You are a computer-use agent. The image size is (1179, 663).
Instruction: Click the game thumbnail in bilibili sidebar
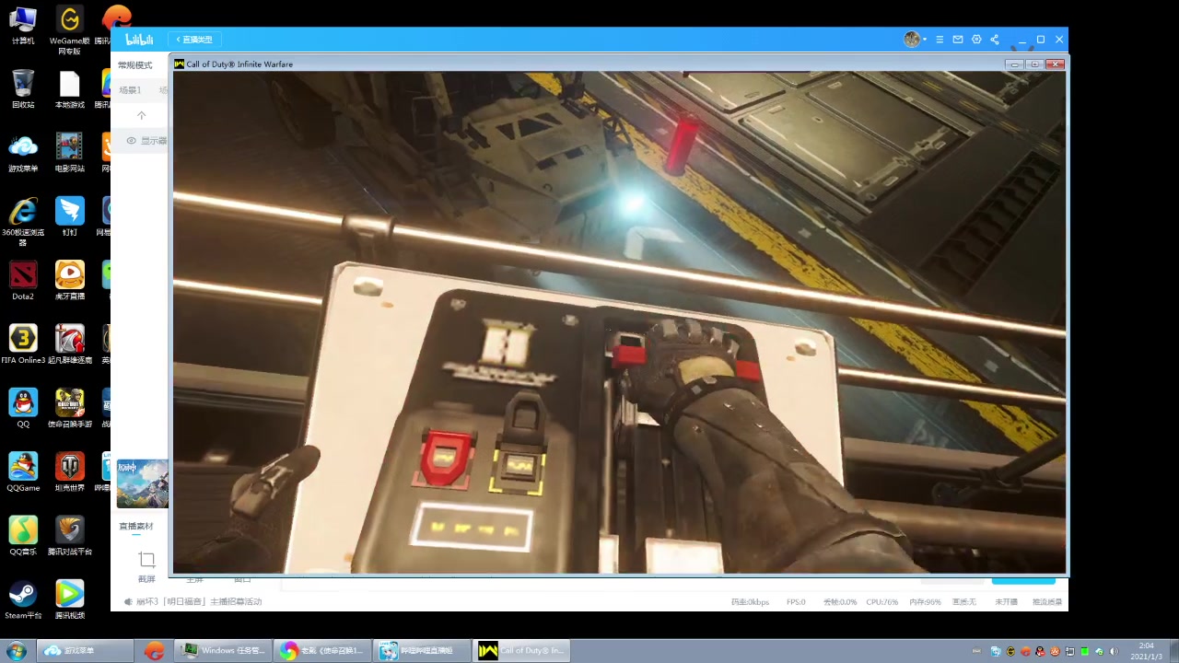[x=142, y=483]
